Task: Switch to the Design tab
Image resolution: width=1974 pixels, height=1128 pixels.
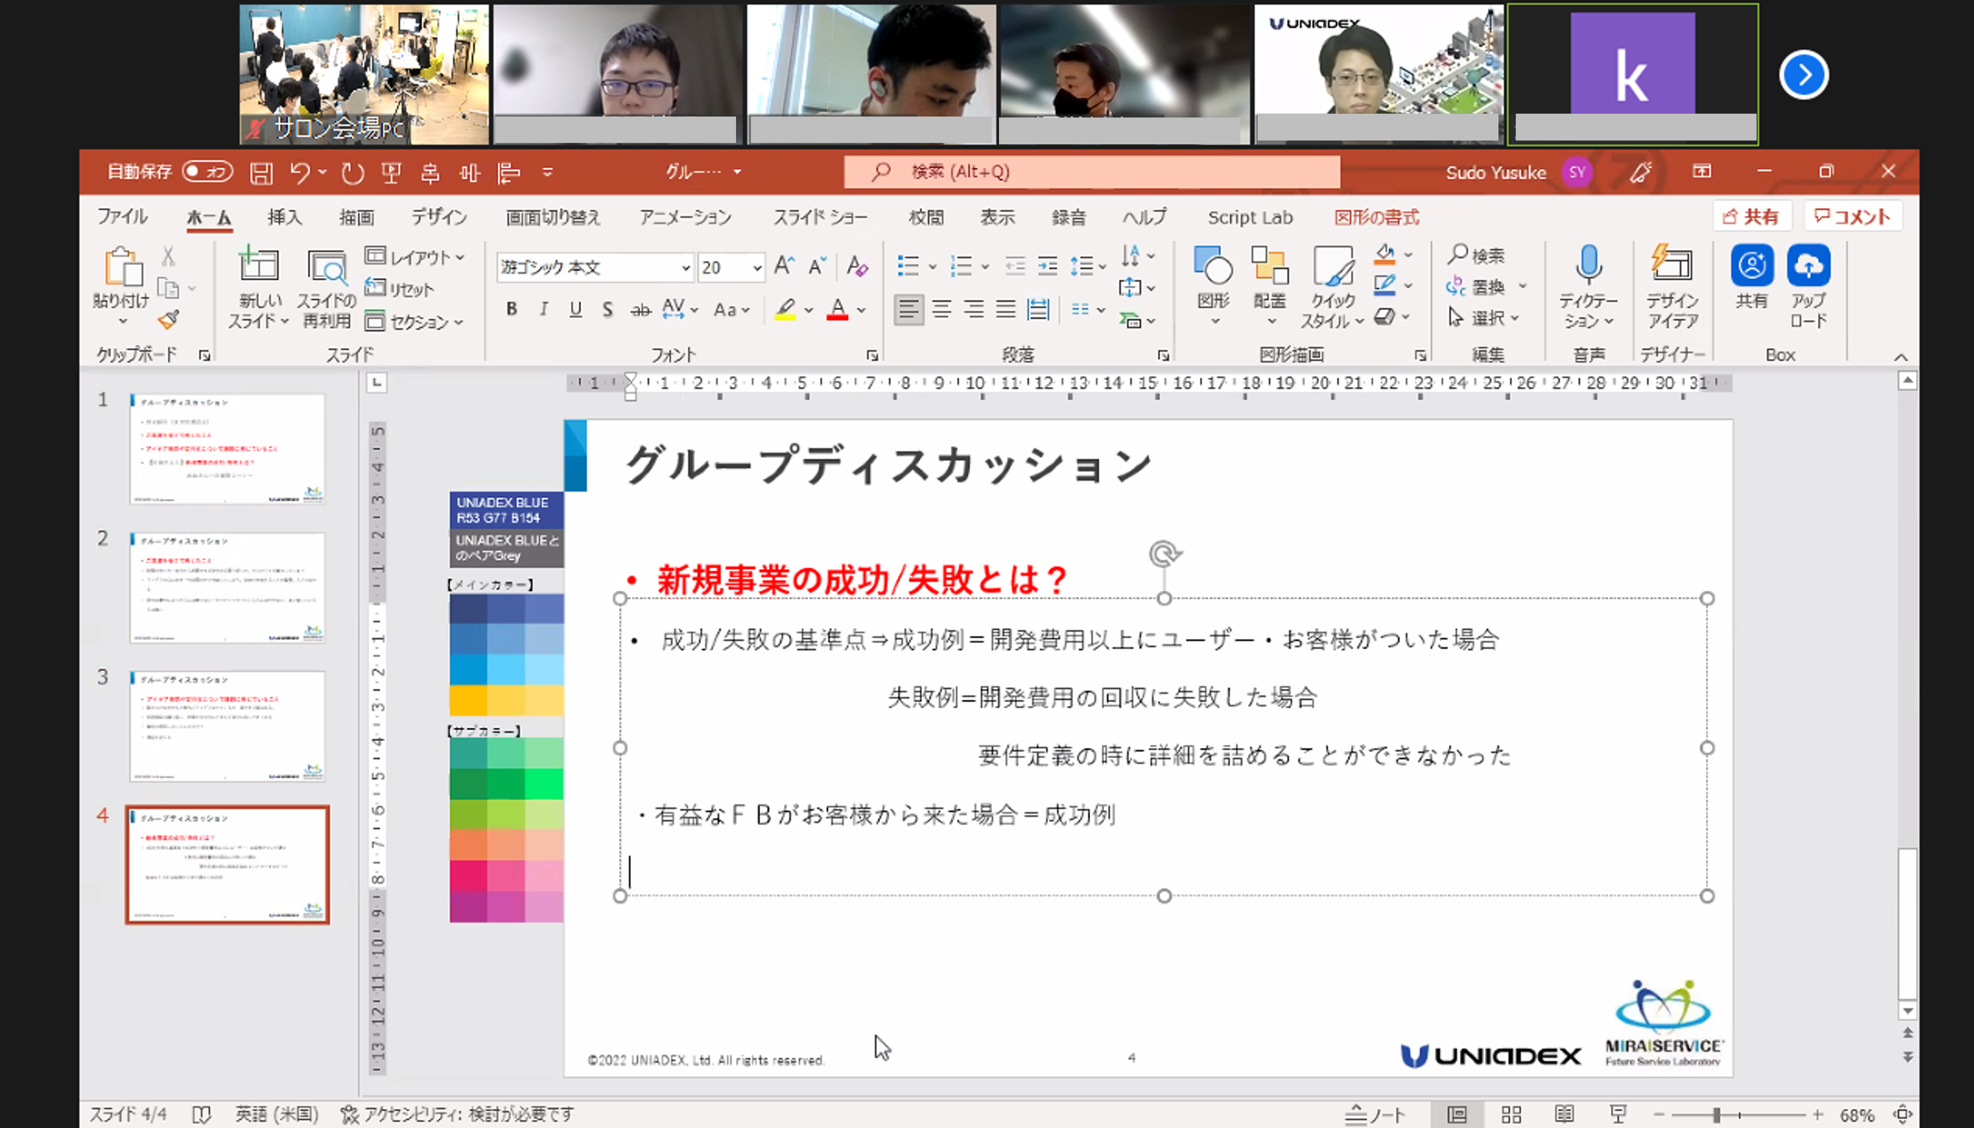Action: click(x=439, y=218)
